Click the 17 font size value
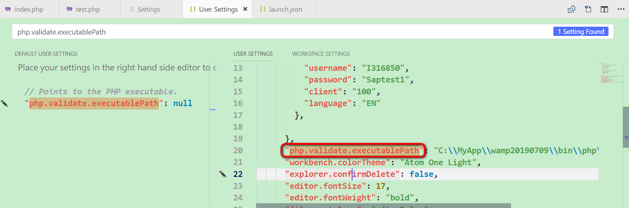The width and height of the screenshot is (629, 208). (x=380, y=186)
